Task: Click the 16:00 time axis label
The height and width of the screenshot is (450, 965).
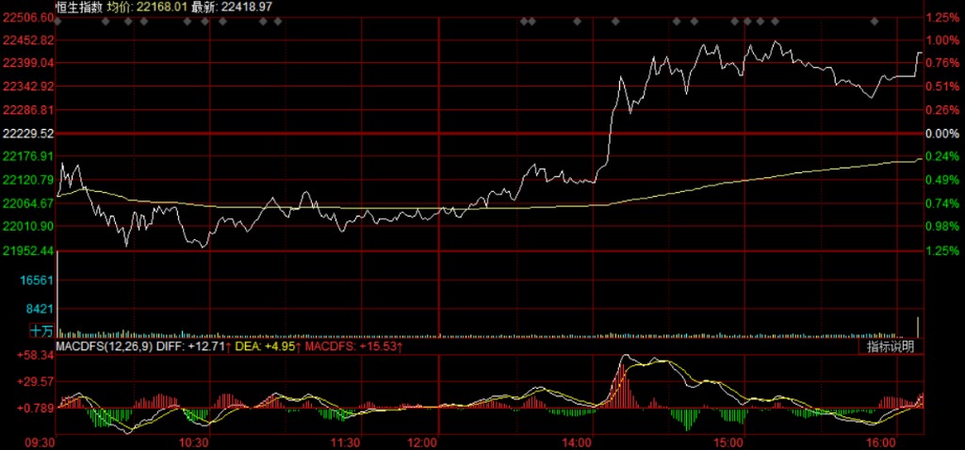Action: click(x=880, y=442)
